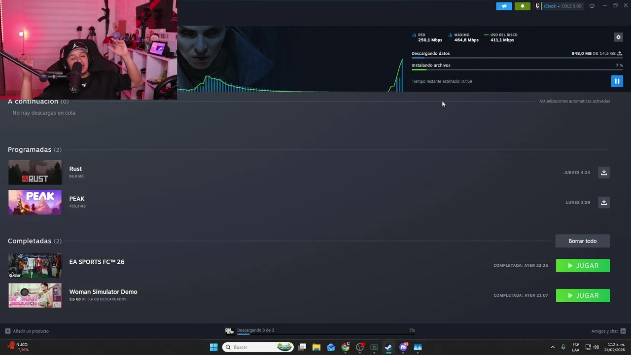The width and height of the screenshot is (631, 355).
Task: Click the LUNES 2:59 schedule time
Action: 578,202
